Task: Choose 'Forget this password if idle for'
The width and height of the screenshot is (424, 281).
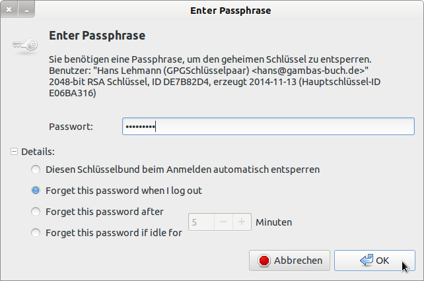Action: coord(36,233)
